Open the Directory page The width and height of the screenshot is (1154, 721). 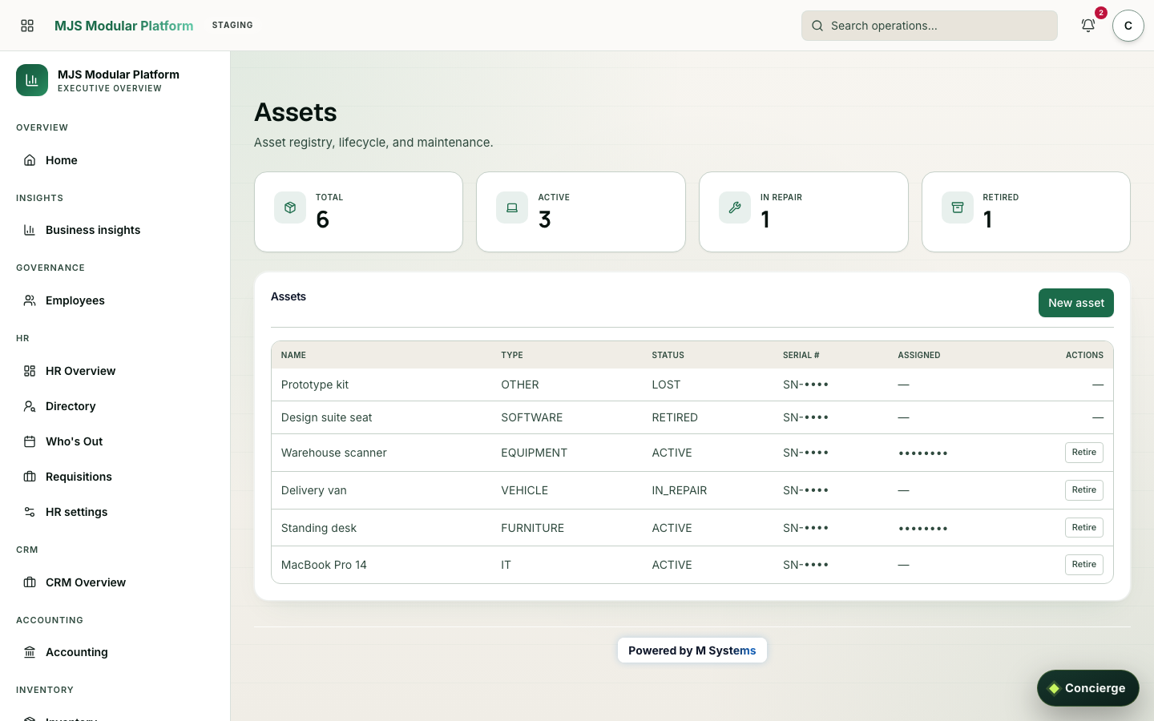[115, 406]
